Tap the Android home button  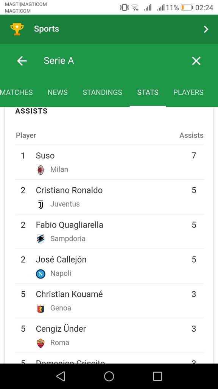[x=109, y=376]
